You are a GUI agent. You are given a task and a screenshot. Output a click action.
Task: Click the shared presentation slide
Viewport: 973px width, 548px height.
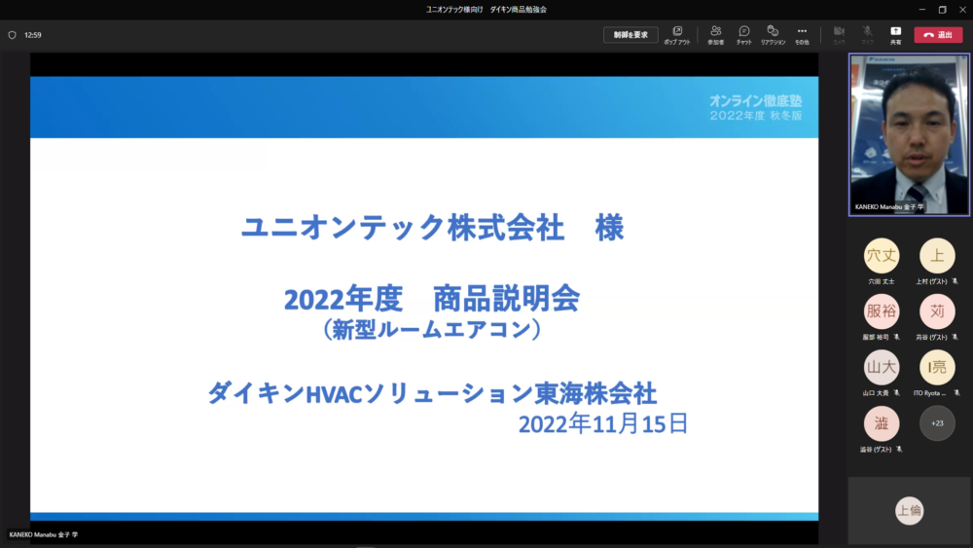(x=424, y=299)
